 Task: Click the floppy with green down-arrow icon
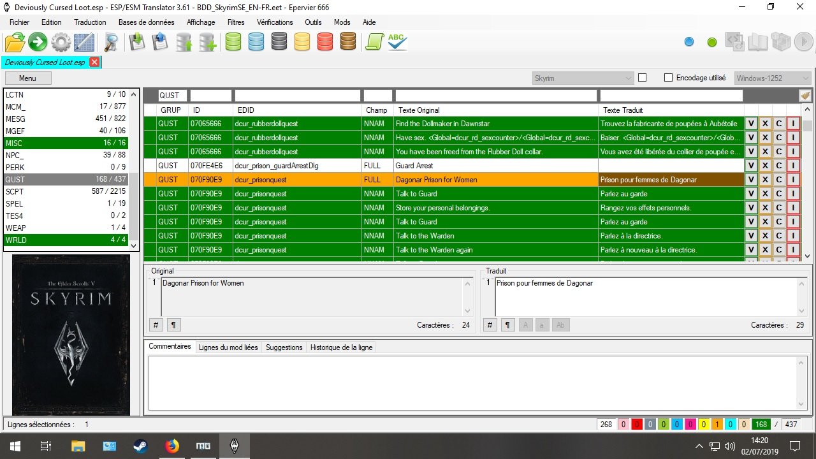(x=137, y=42)
